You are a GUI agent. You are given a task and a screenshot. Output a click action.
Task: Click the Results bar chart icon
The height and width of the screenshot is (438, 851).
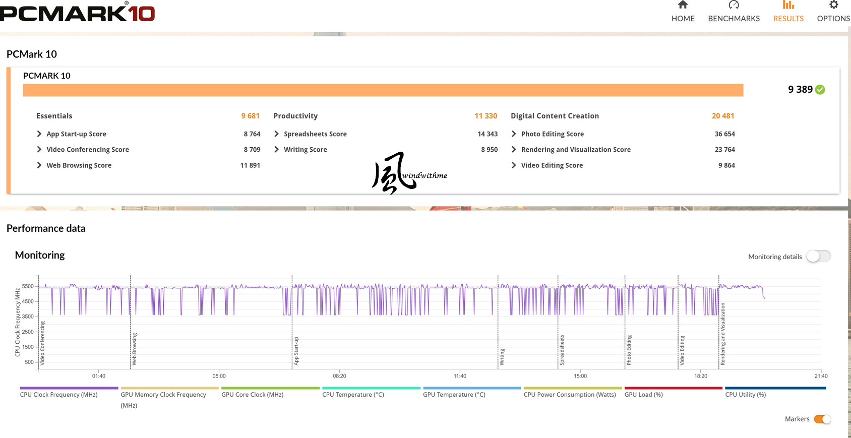(x=788, y=5)
